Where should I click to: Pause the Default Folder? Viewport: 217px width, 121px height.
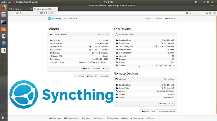(x=86, y=69)
